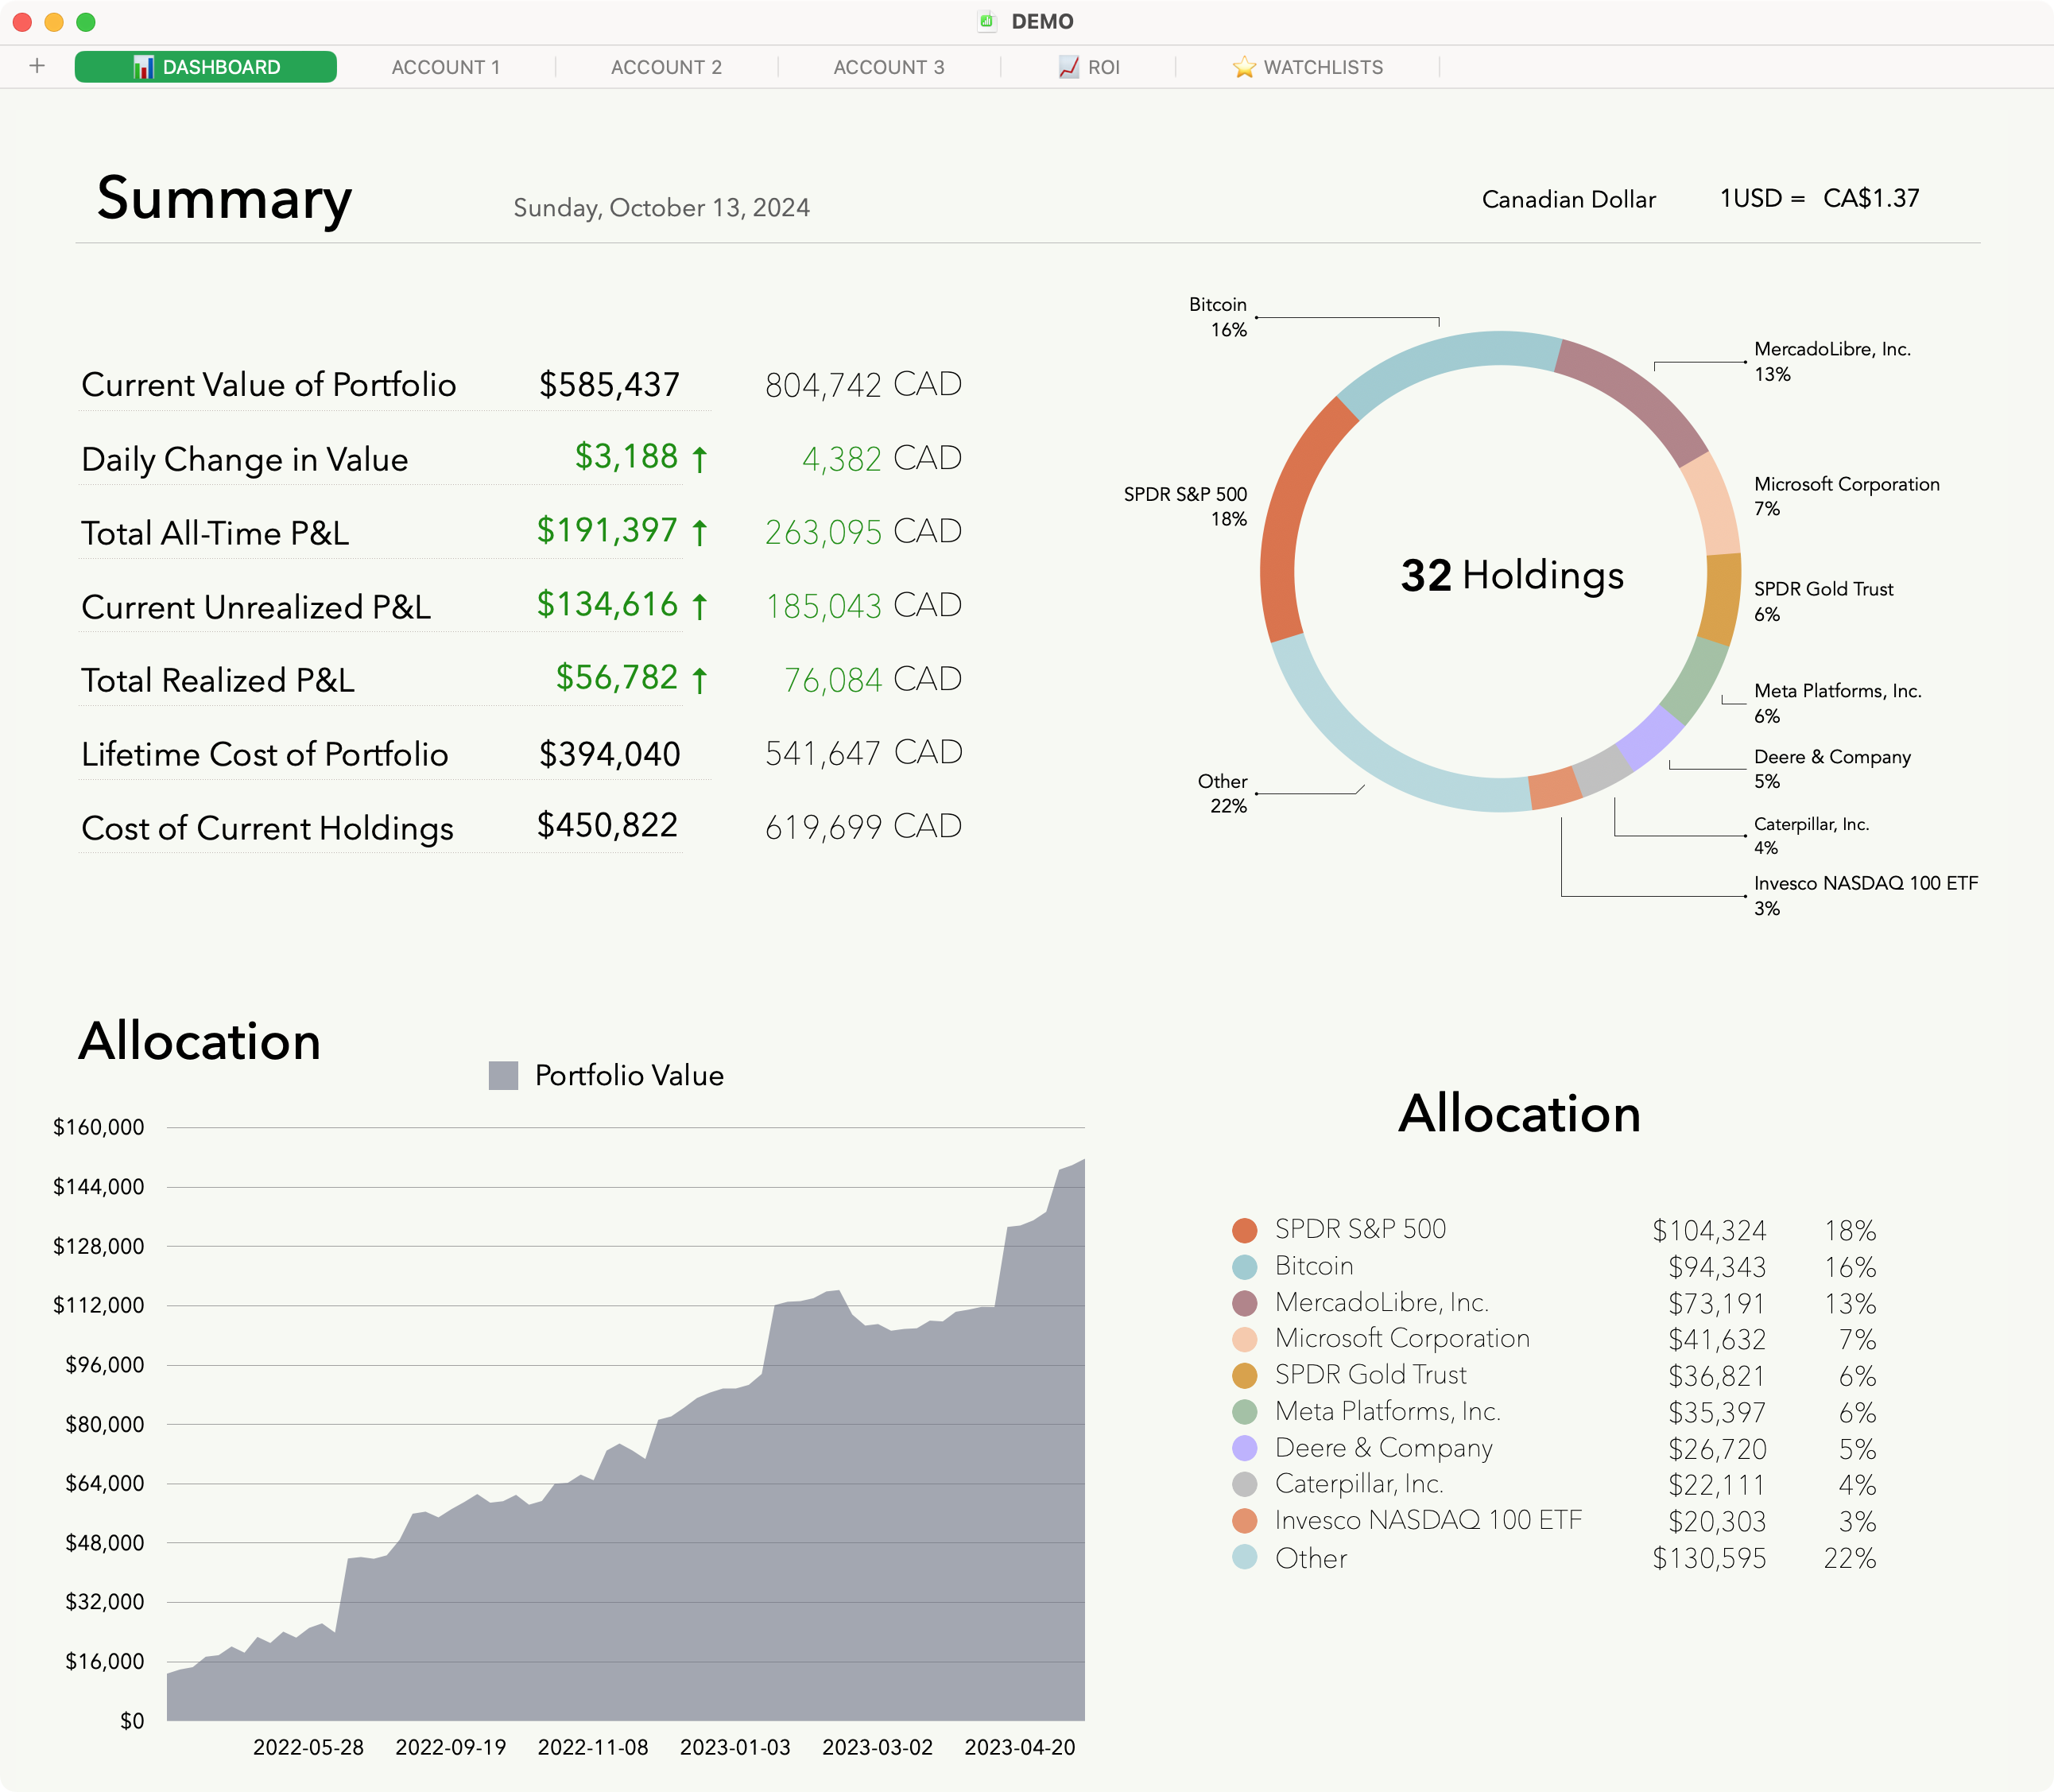Click the Dashboard bar-chart icon
This screenshot has width=2054, height=1792.
(x=144, y=67)
